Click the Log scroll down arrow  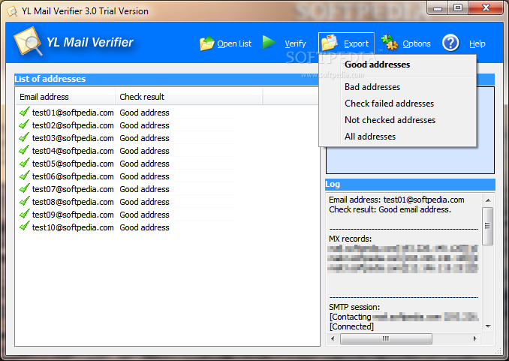click(x=488, y=326)
